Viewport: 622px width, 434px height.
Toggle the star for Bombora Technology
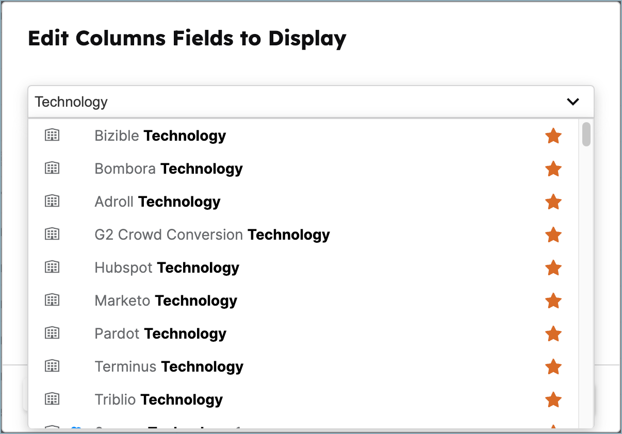click(x=553, y=169)
